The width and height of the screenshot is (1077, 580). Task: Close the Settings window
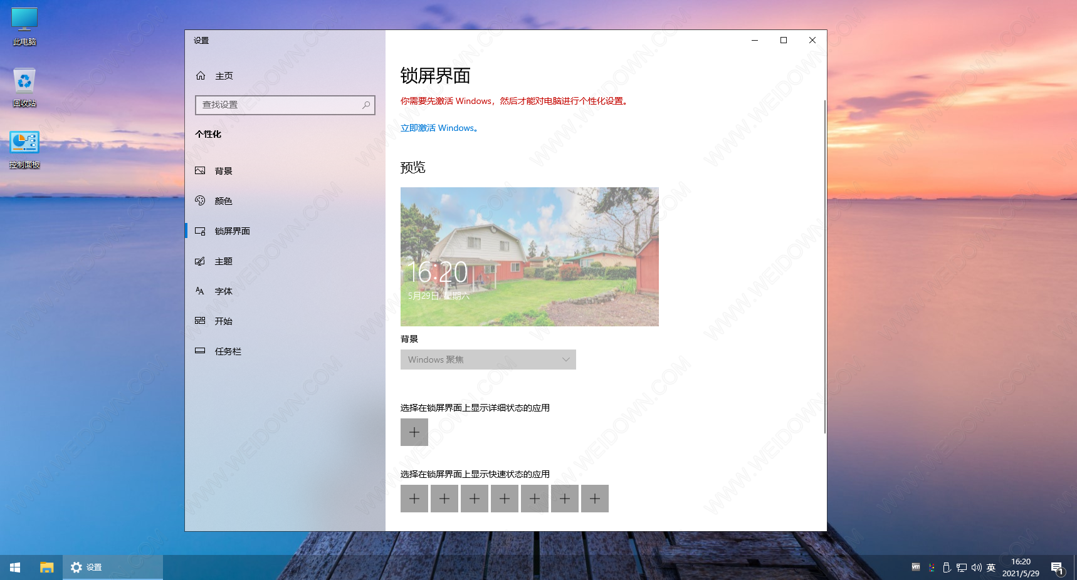812,40
